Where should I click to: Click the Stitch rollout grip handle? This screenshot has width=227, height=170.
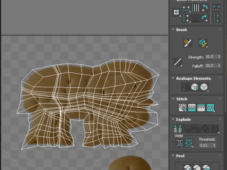220,99
